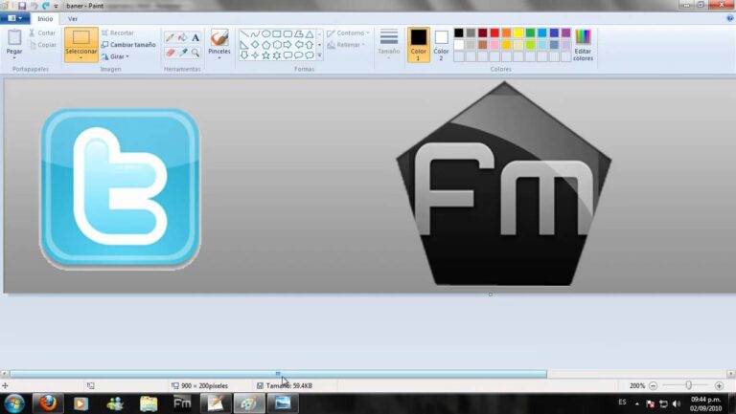The height and width of the screenshot is (414, 736).
Task: Activate Color 1 selector
Action: pos(418,45)
